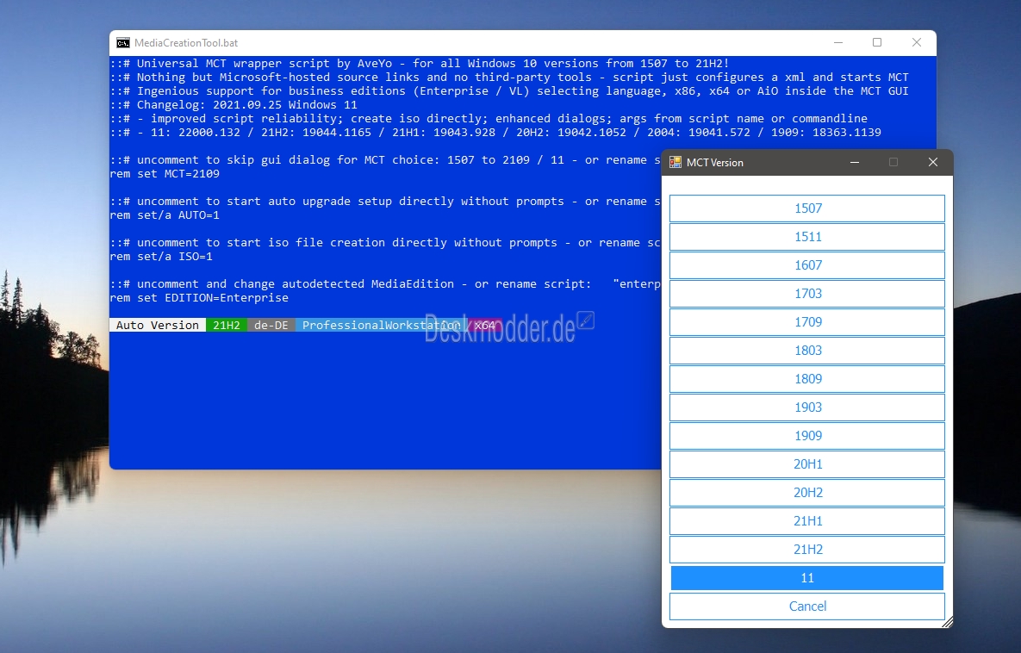Choose the 20H2 button
The width and height of the screenshot is (1021, 653).
pos(806,493)
